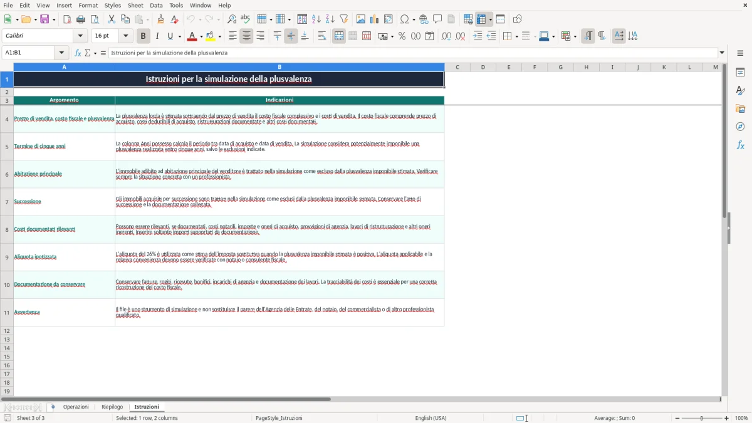Viewport: 752px width, 423px height.
Task: Enable left alignment
Action: click(x=233, y=36)
